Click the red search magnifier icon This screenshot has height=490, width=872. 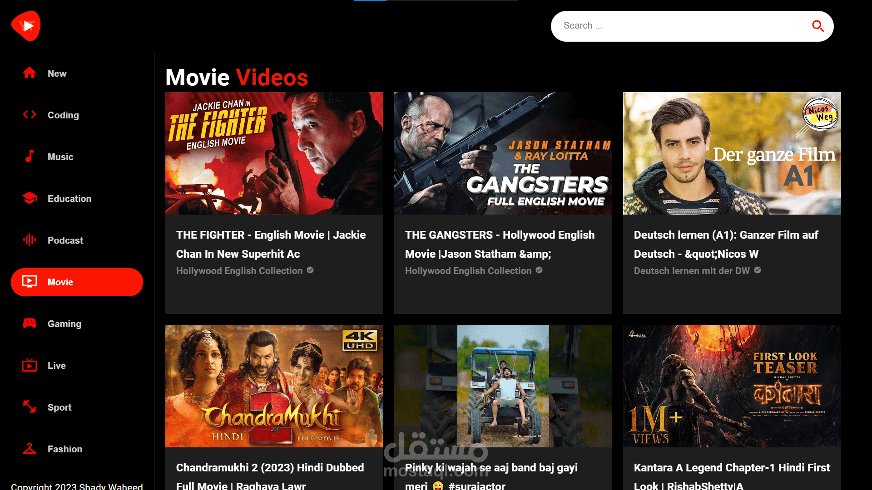point(818,26)
